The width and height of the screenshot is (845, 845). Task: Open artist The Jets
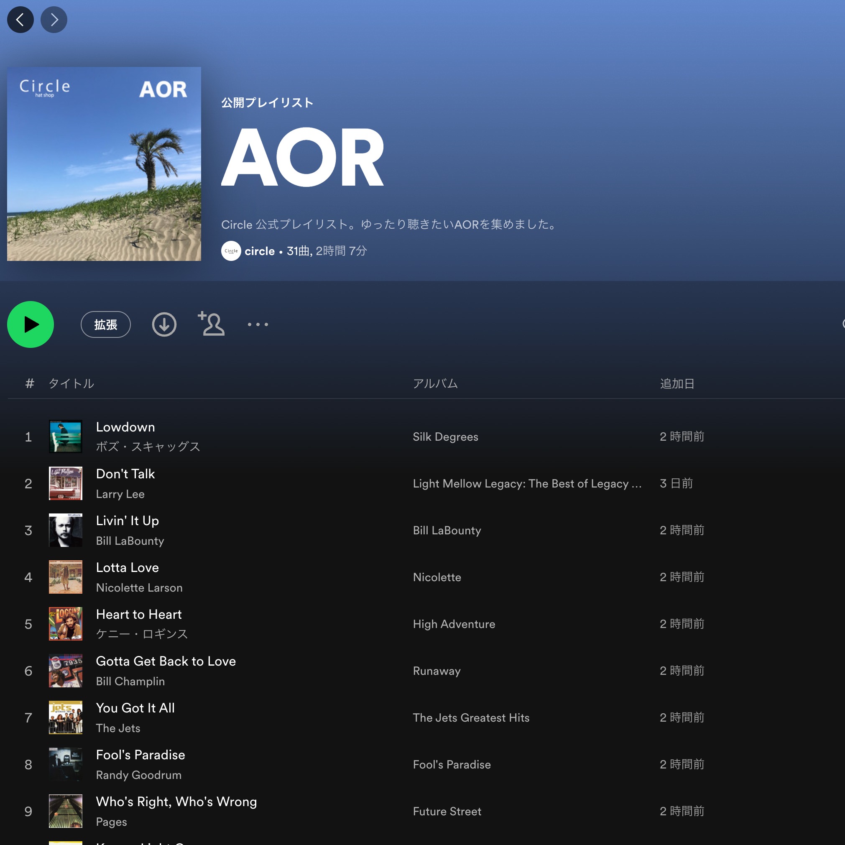point(118,728)
